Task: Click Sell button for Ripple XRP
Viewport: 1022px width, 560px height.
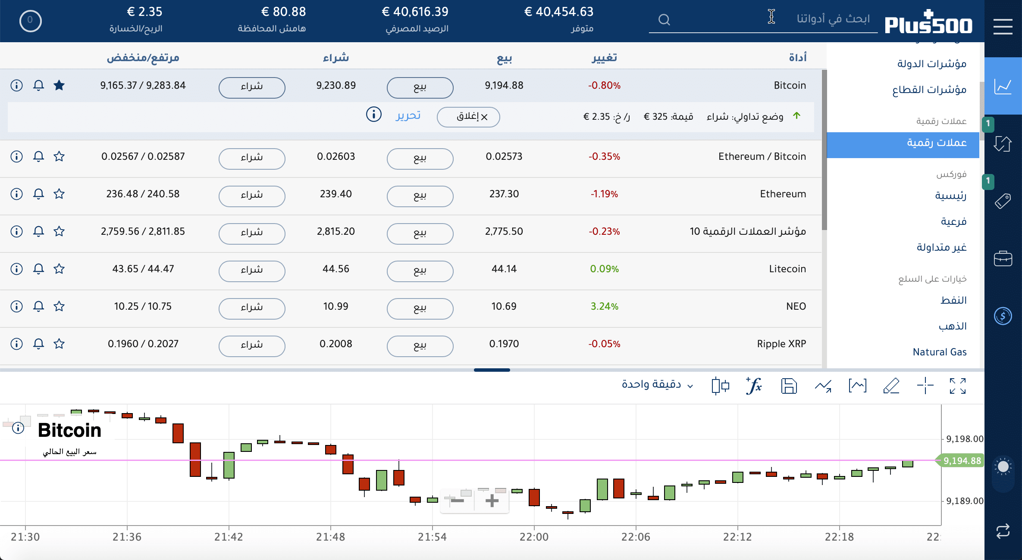Action: (420, 346)
